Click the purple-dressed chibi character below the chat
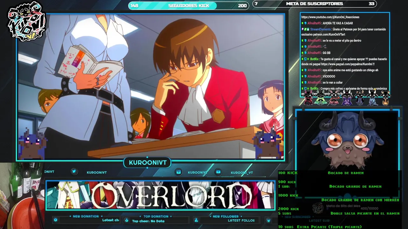The image size is (408, 229). (x=346, y=98)
